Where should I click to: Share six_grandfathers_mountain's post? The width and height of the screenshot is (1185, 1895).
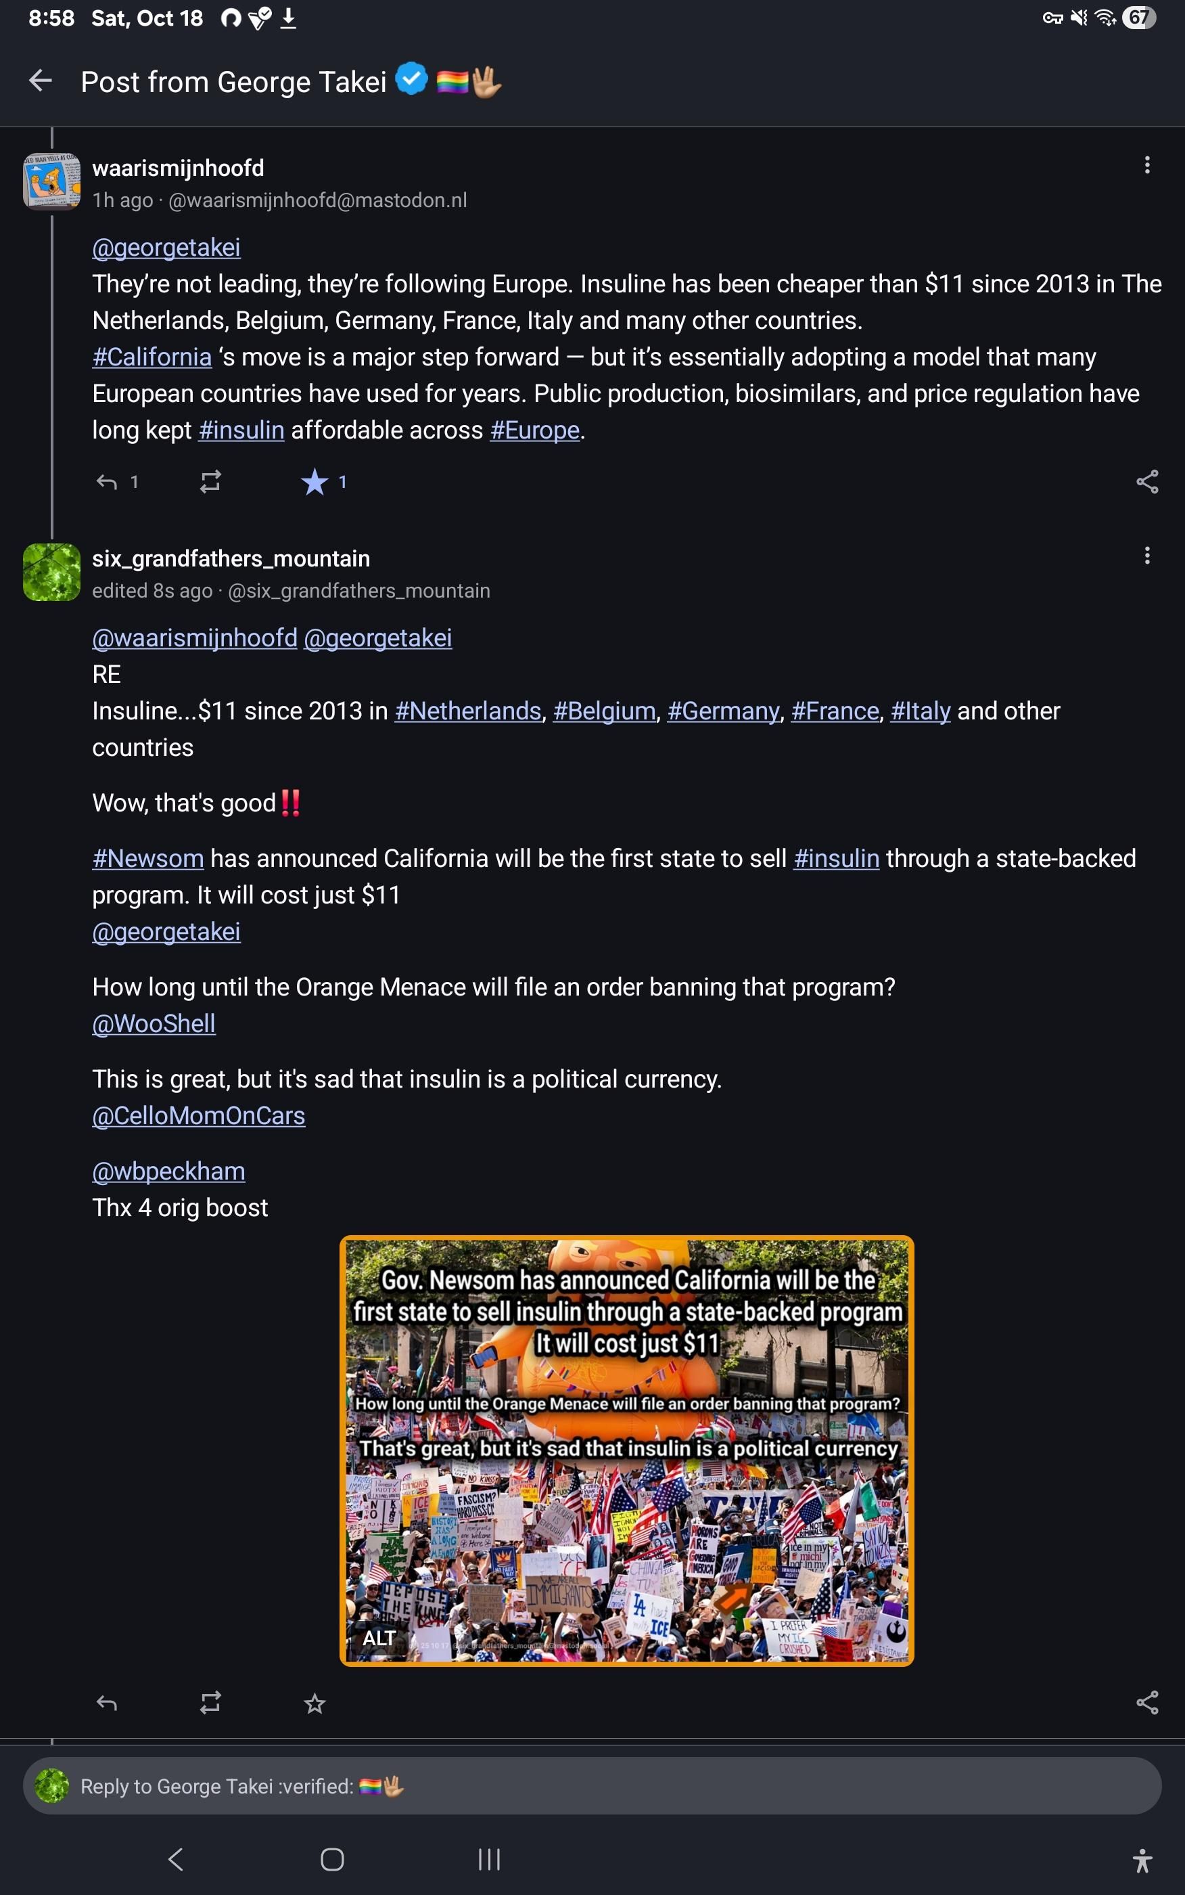[1146, 1702]
